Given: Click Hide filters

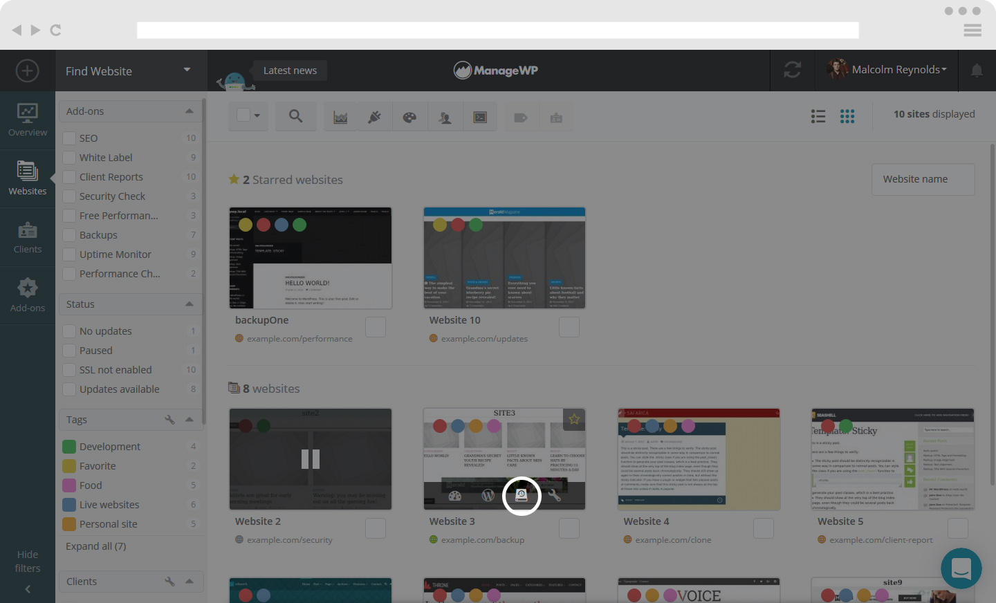Looking at the screenshot, I should click(x=28, y=562).
